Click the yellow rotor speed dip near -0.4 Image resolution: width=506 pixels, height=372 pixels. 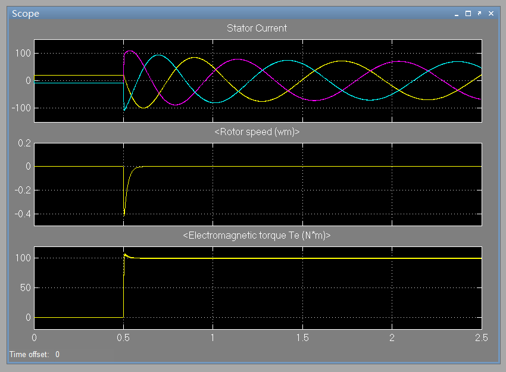[x=124, y=212]
